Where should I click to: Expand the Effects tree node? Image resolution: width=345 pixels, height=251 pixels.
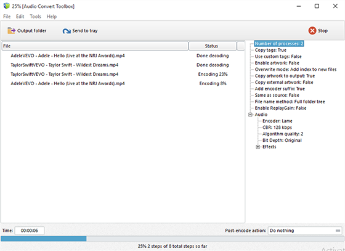[258, 147]
